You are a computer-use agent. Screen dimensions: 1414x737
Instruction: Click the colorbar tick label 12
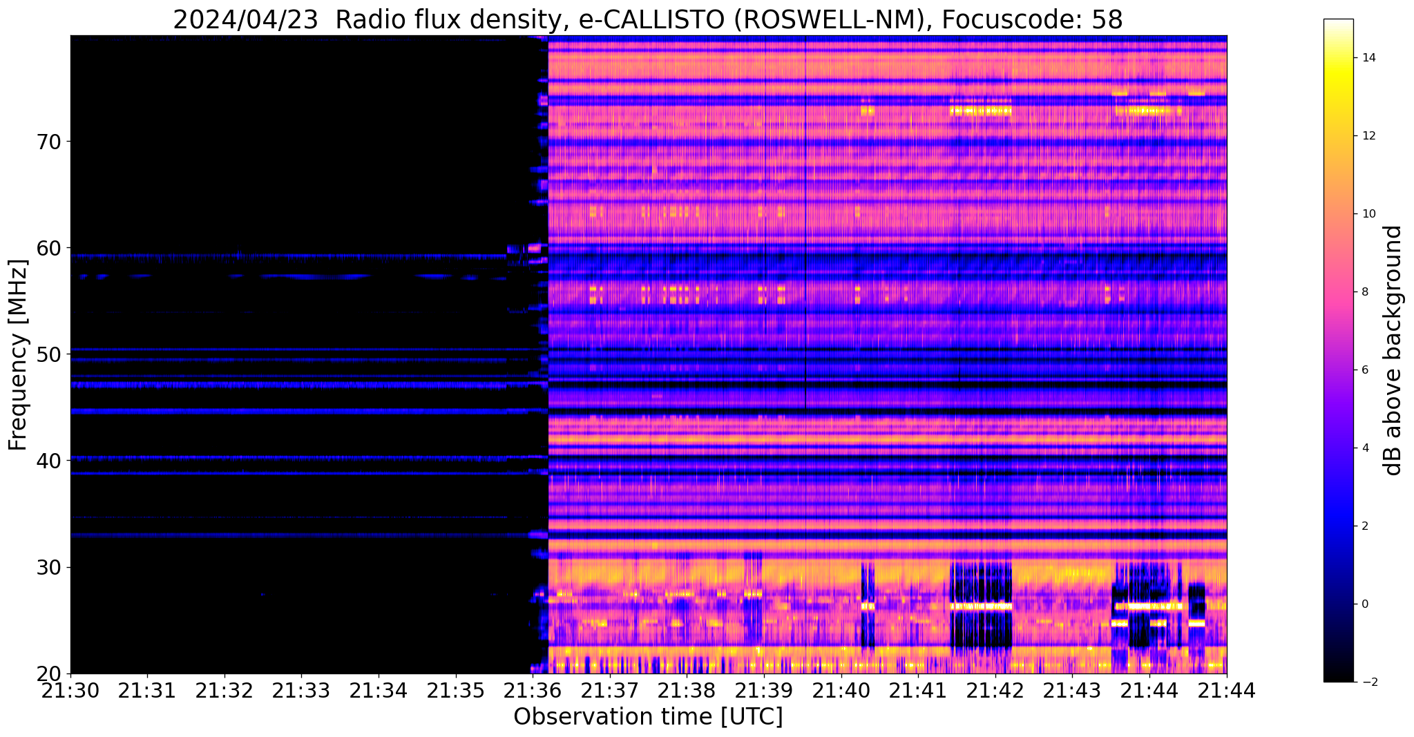1368,136
